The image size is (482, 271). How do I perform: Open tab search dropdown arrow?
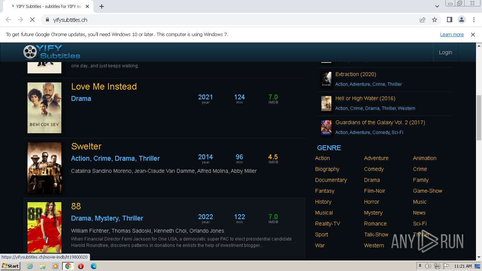(437, 6)
